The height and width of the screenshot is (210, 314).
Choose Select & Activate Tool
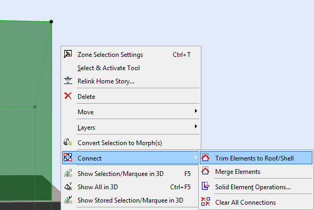(131, 68)
